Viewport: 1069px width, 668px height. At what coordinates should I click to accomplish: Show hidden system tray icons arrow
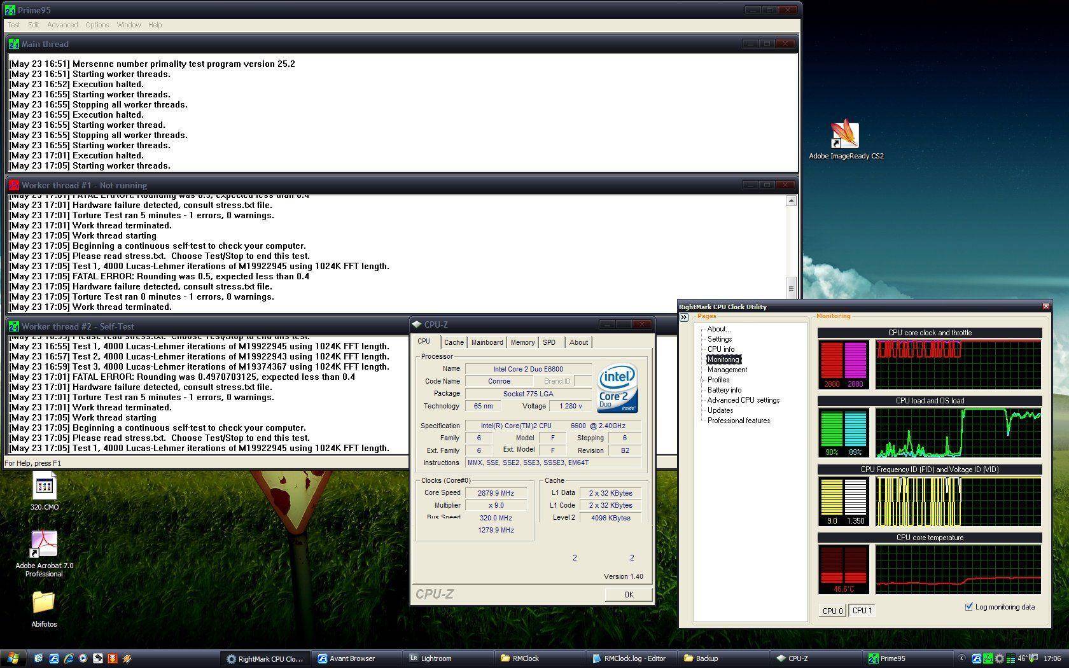(x=961, y=658)
